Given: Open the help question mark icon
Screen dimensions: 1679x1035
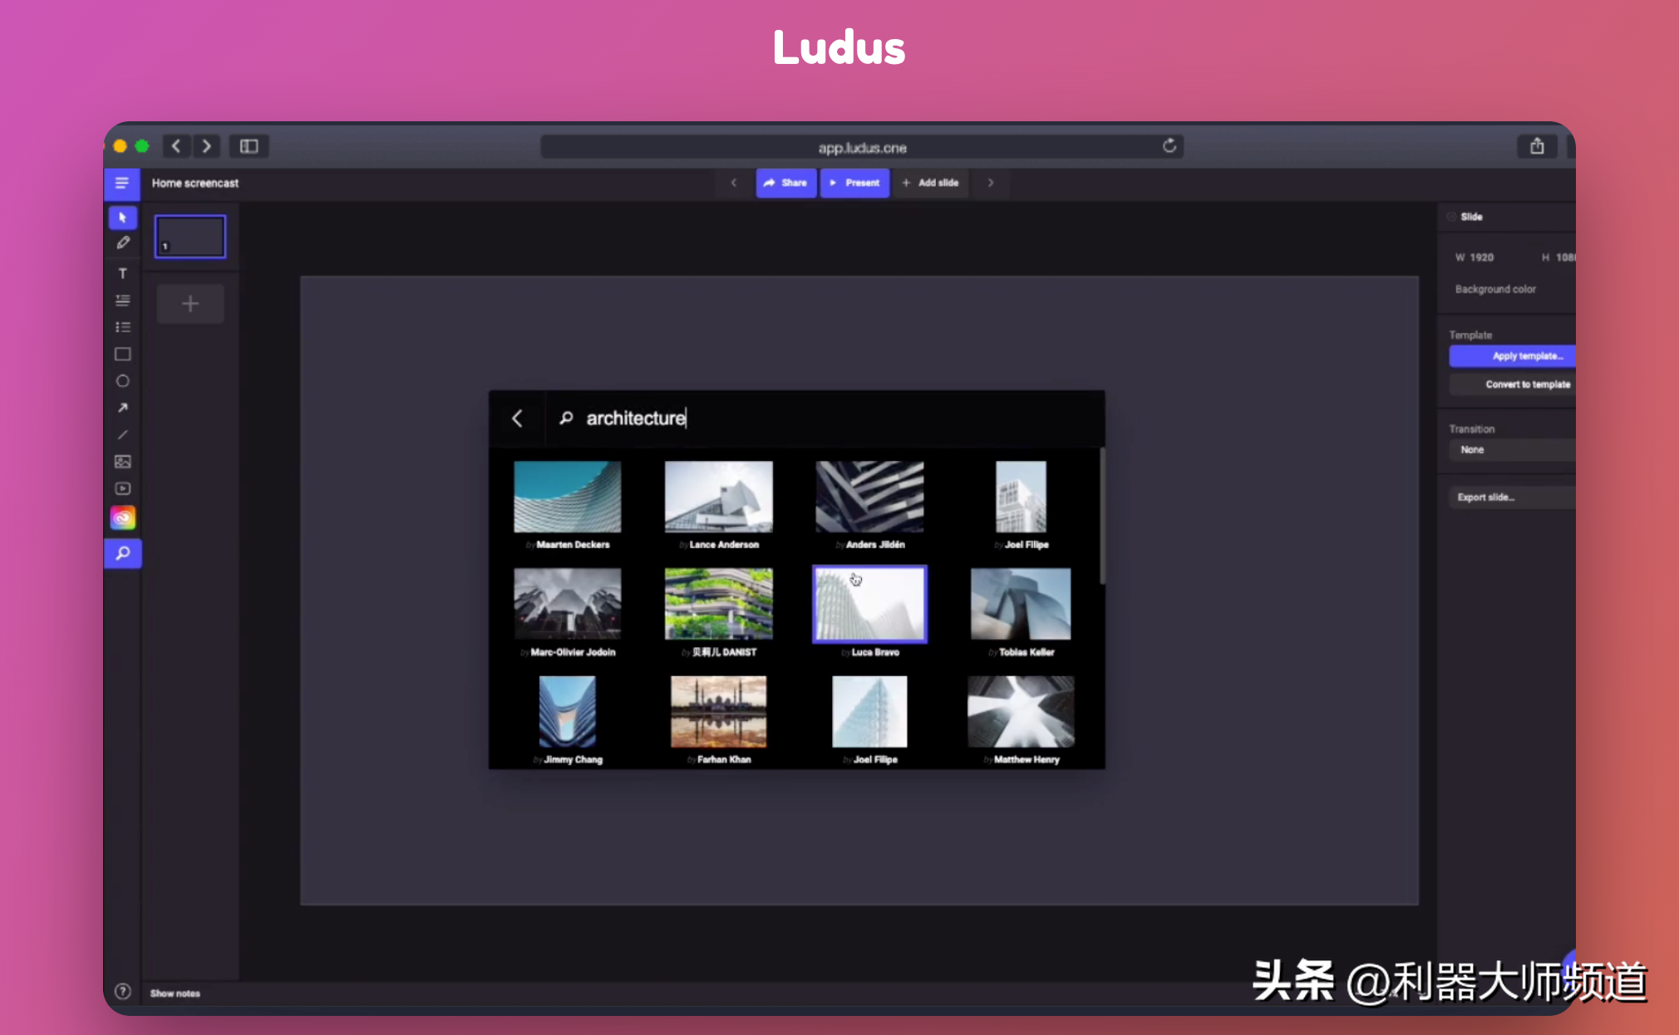Looking at the screenshot, I should tap(123, 991).
